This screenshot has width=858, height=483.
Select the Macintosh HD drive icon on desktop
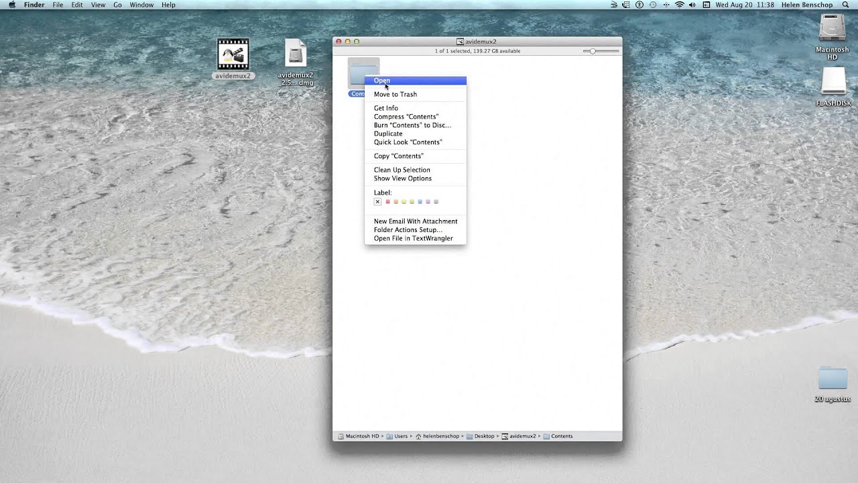coord(833,28)
